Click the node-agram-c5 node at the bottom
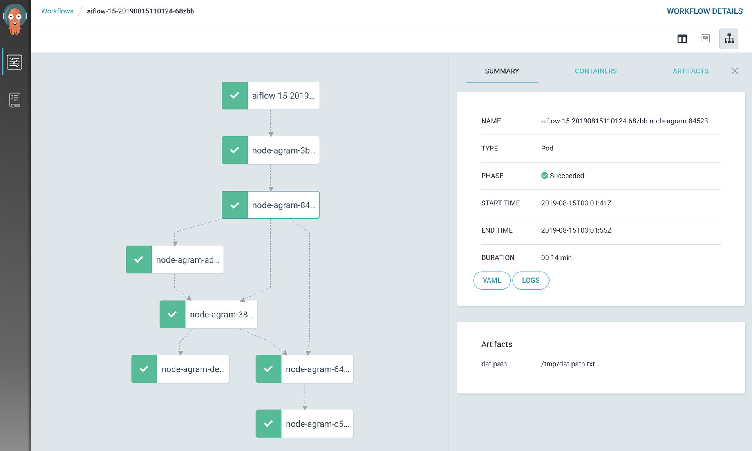Image resolution: width=752 pixels, height=451 pixels. pos(304,424)
